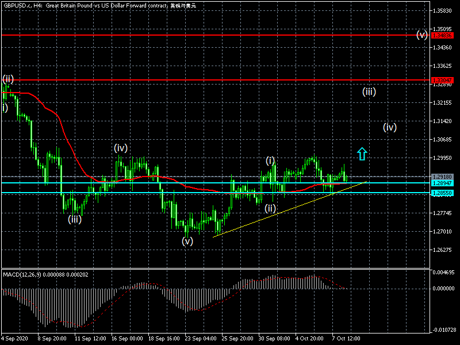Click the 16 Sep 00:00 time label
Screen dimensions: 460x345
[127, 338]
